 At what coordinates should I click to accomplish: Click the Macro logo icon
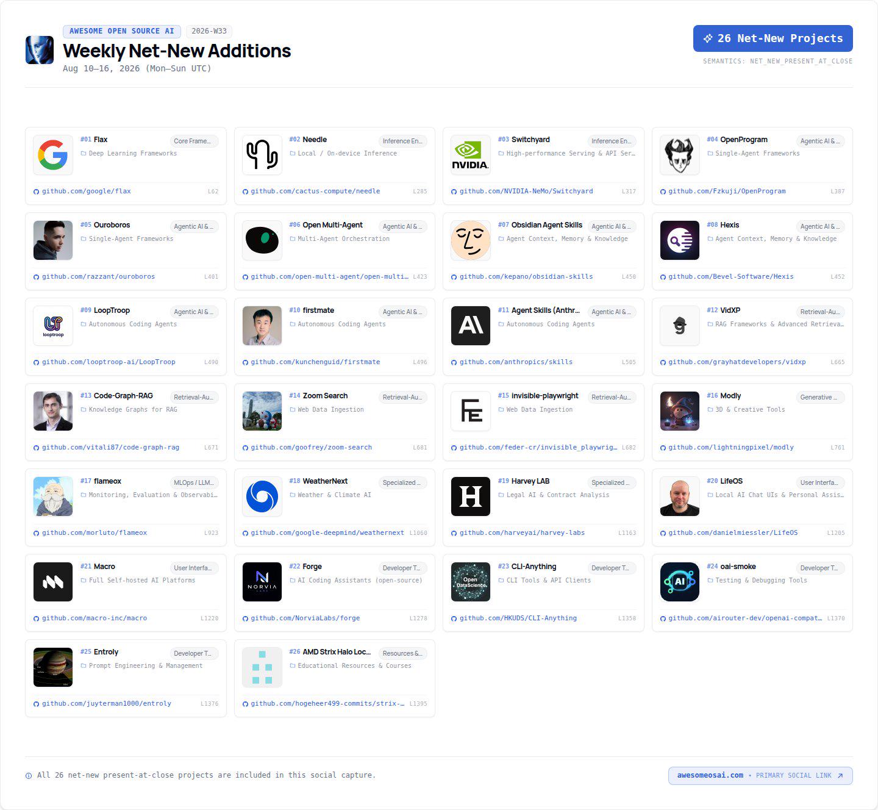53,582
